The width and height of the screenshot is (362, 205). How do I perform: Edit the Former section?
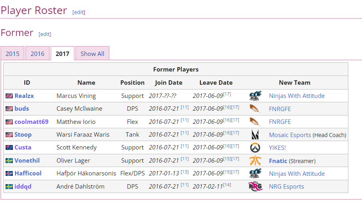click(45, 34)
